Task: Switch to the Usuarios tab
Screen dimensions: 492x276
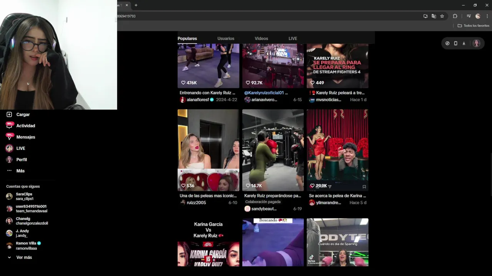Action: tap(226, 38)
